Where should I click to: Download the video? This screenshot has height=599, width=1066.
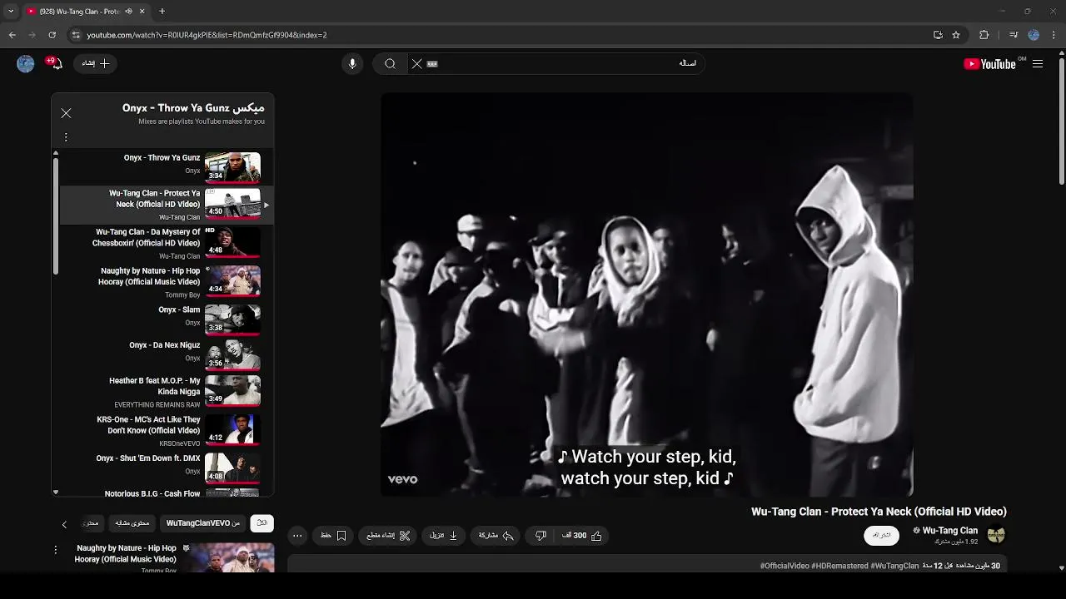(x=443, y=536)
